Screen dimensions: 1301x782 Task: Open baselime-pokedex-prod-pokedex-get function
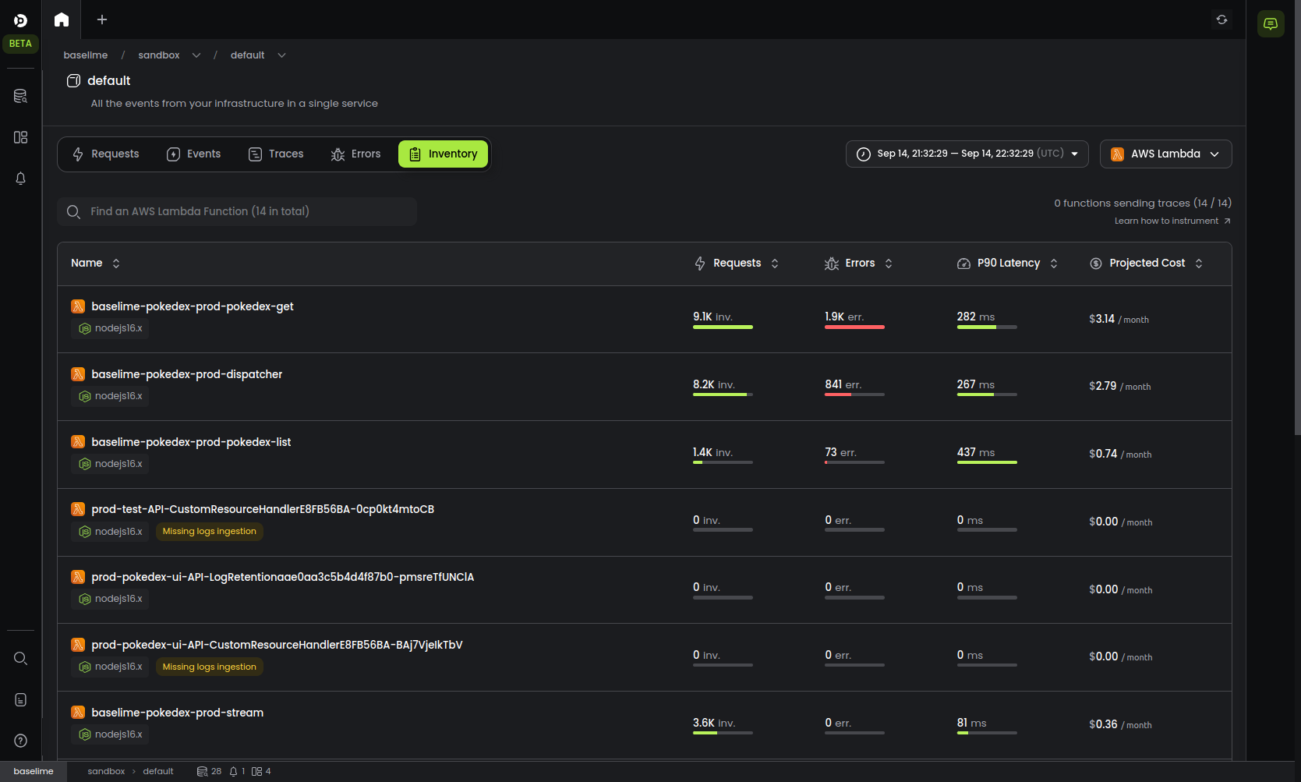[193, 306]
